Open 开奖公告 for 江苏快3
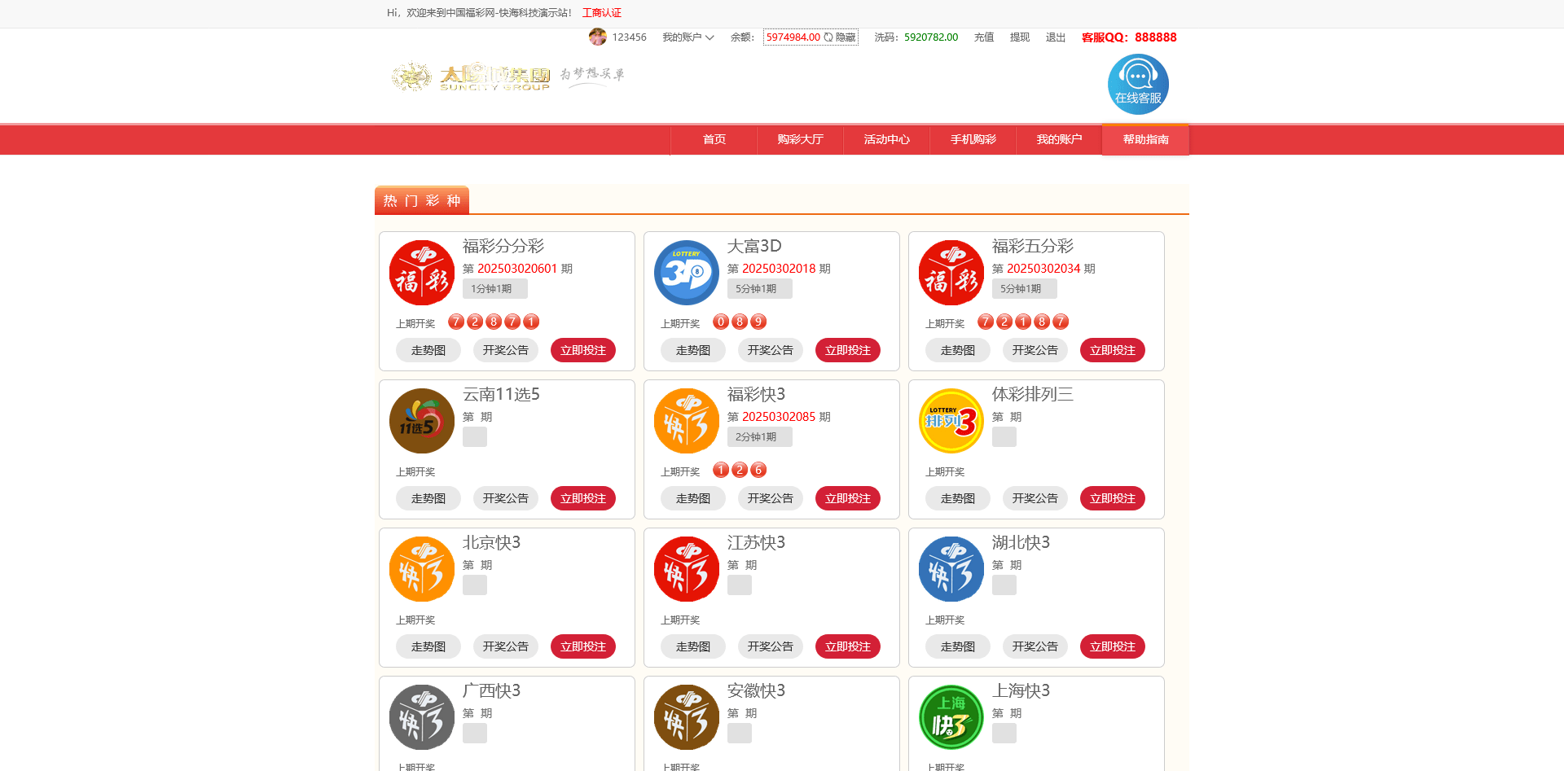 770,646
